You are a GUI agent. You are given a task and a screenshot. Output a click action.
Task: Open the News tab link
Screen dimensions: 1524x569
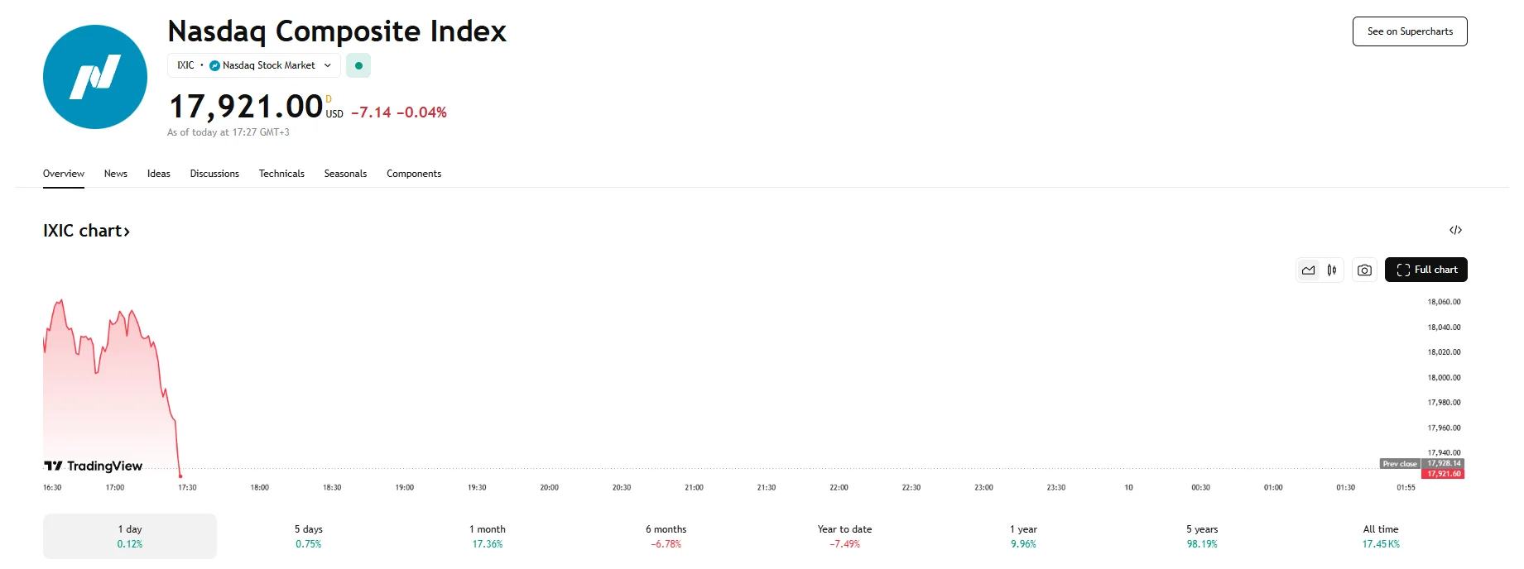[x=116, y=174]
